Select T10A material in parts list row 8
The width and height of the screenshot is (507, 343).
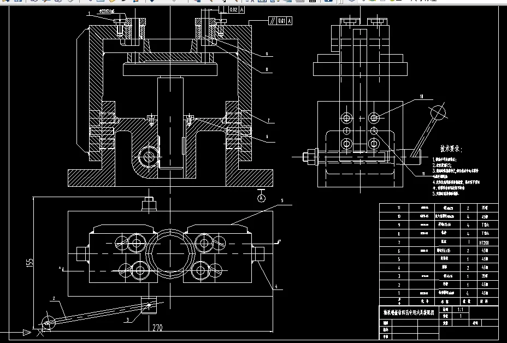point(485,233)
